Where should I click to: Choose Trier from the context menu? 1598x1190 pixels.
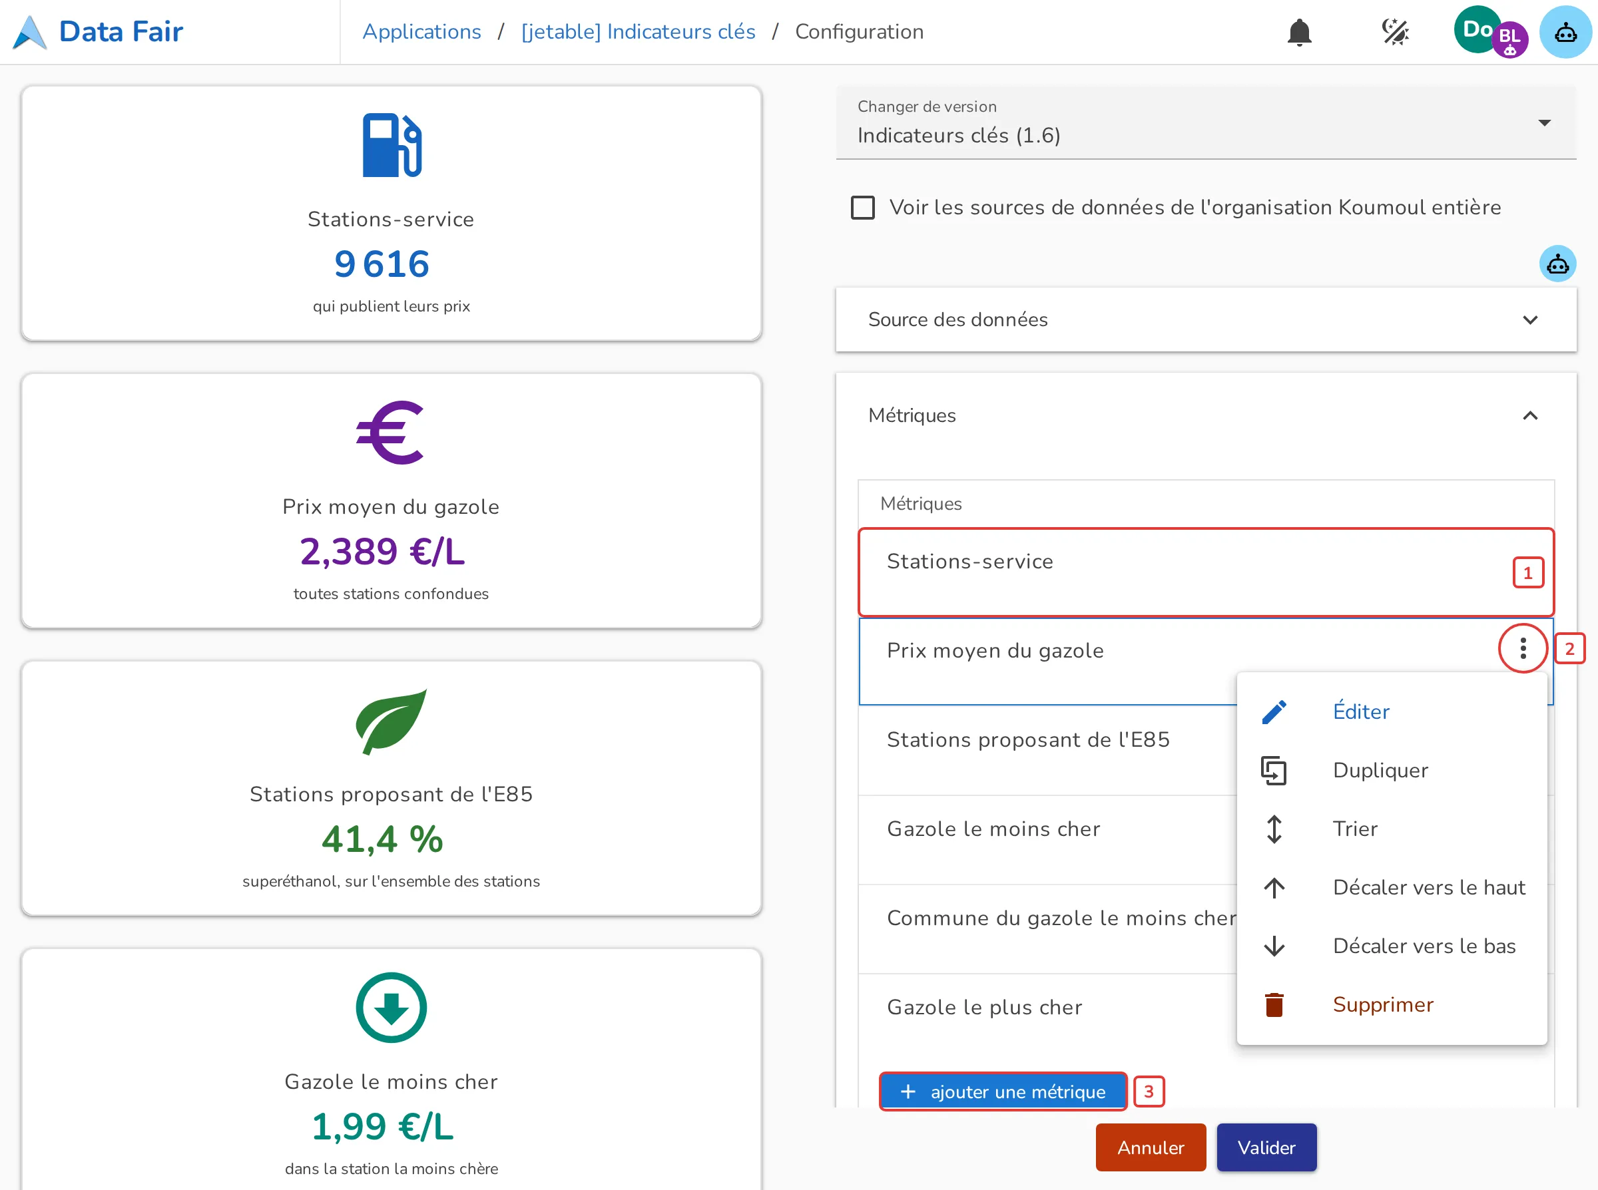pos(1391,829)
